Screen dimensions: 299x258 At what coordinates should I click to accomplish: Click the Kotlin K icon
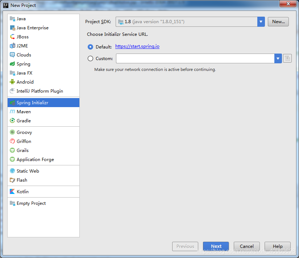click(12, 191)
